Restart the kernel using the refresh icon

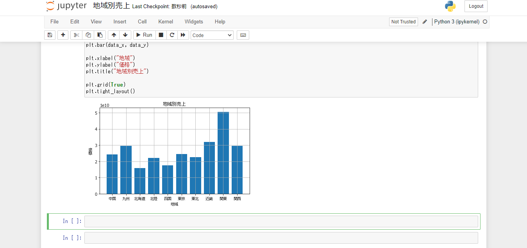click(x=172, y=35)
